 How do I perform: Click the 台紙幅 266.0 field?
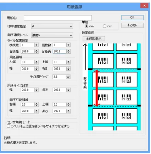click(x=28, y=51)
